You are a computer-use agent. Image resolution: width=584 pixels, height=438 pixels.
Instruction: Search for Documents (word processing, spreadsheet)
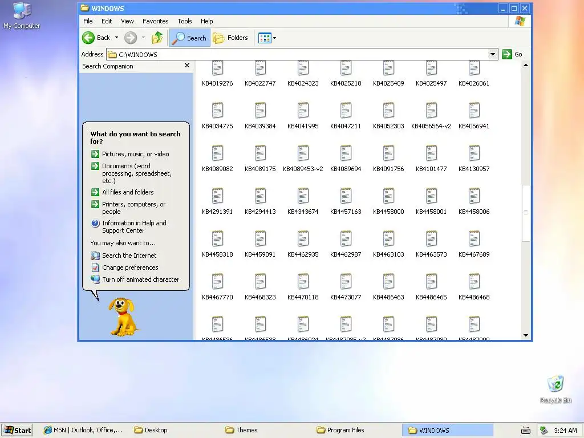[132, 173]
